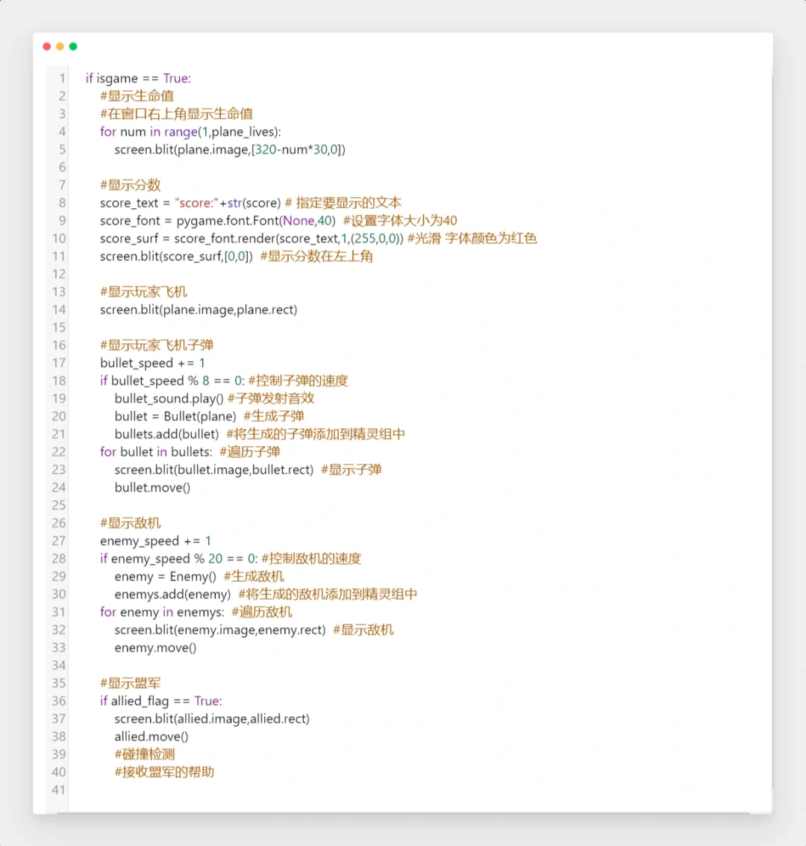Click line 'for num in range(1,plane_lives):'
The width and height of the screenshot is (806, 846).
[190, 131]
